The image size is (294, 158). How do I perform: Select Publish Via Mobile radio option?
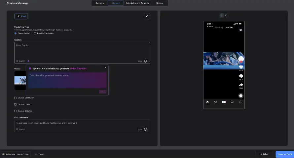pos(35,34)
